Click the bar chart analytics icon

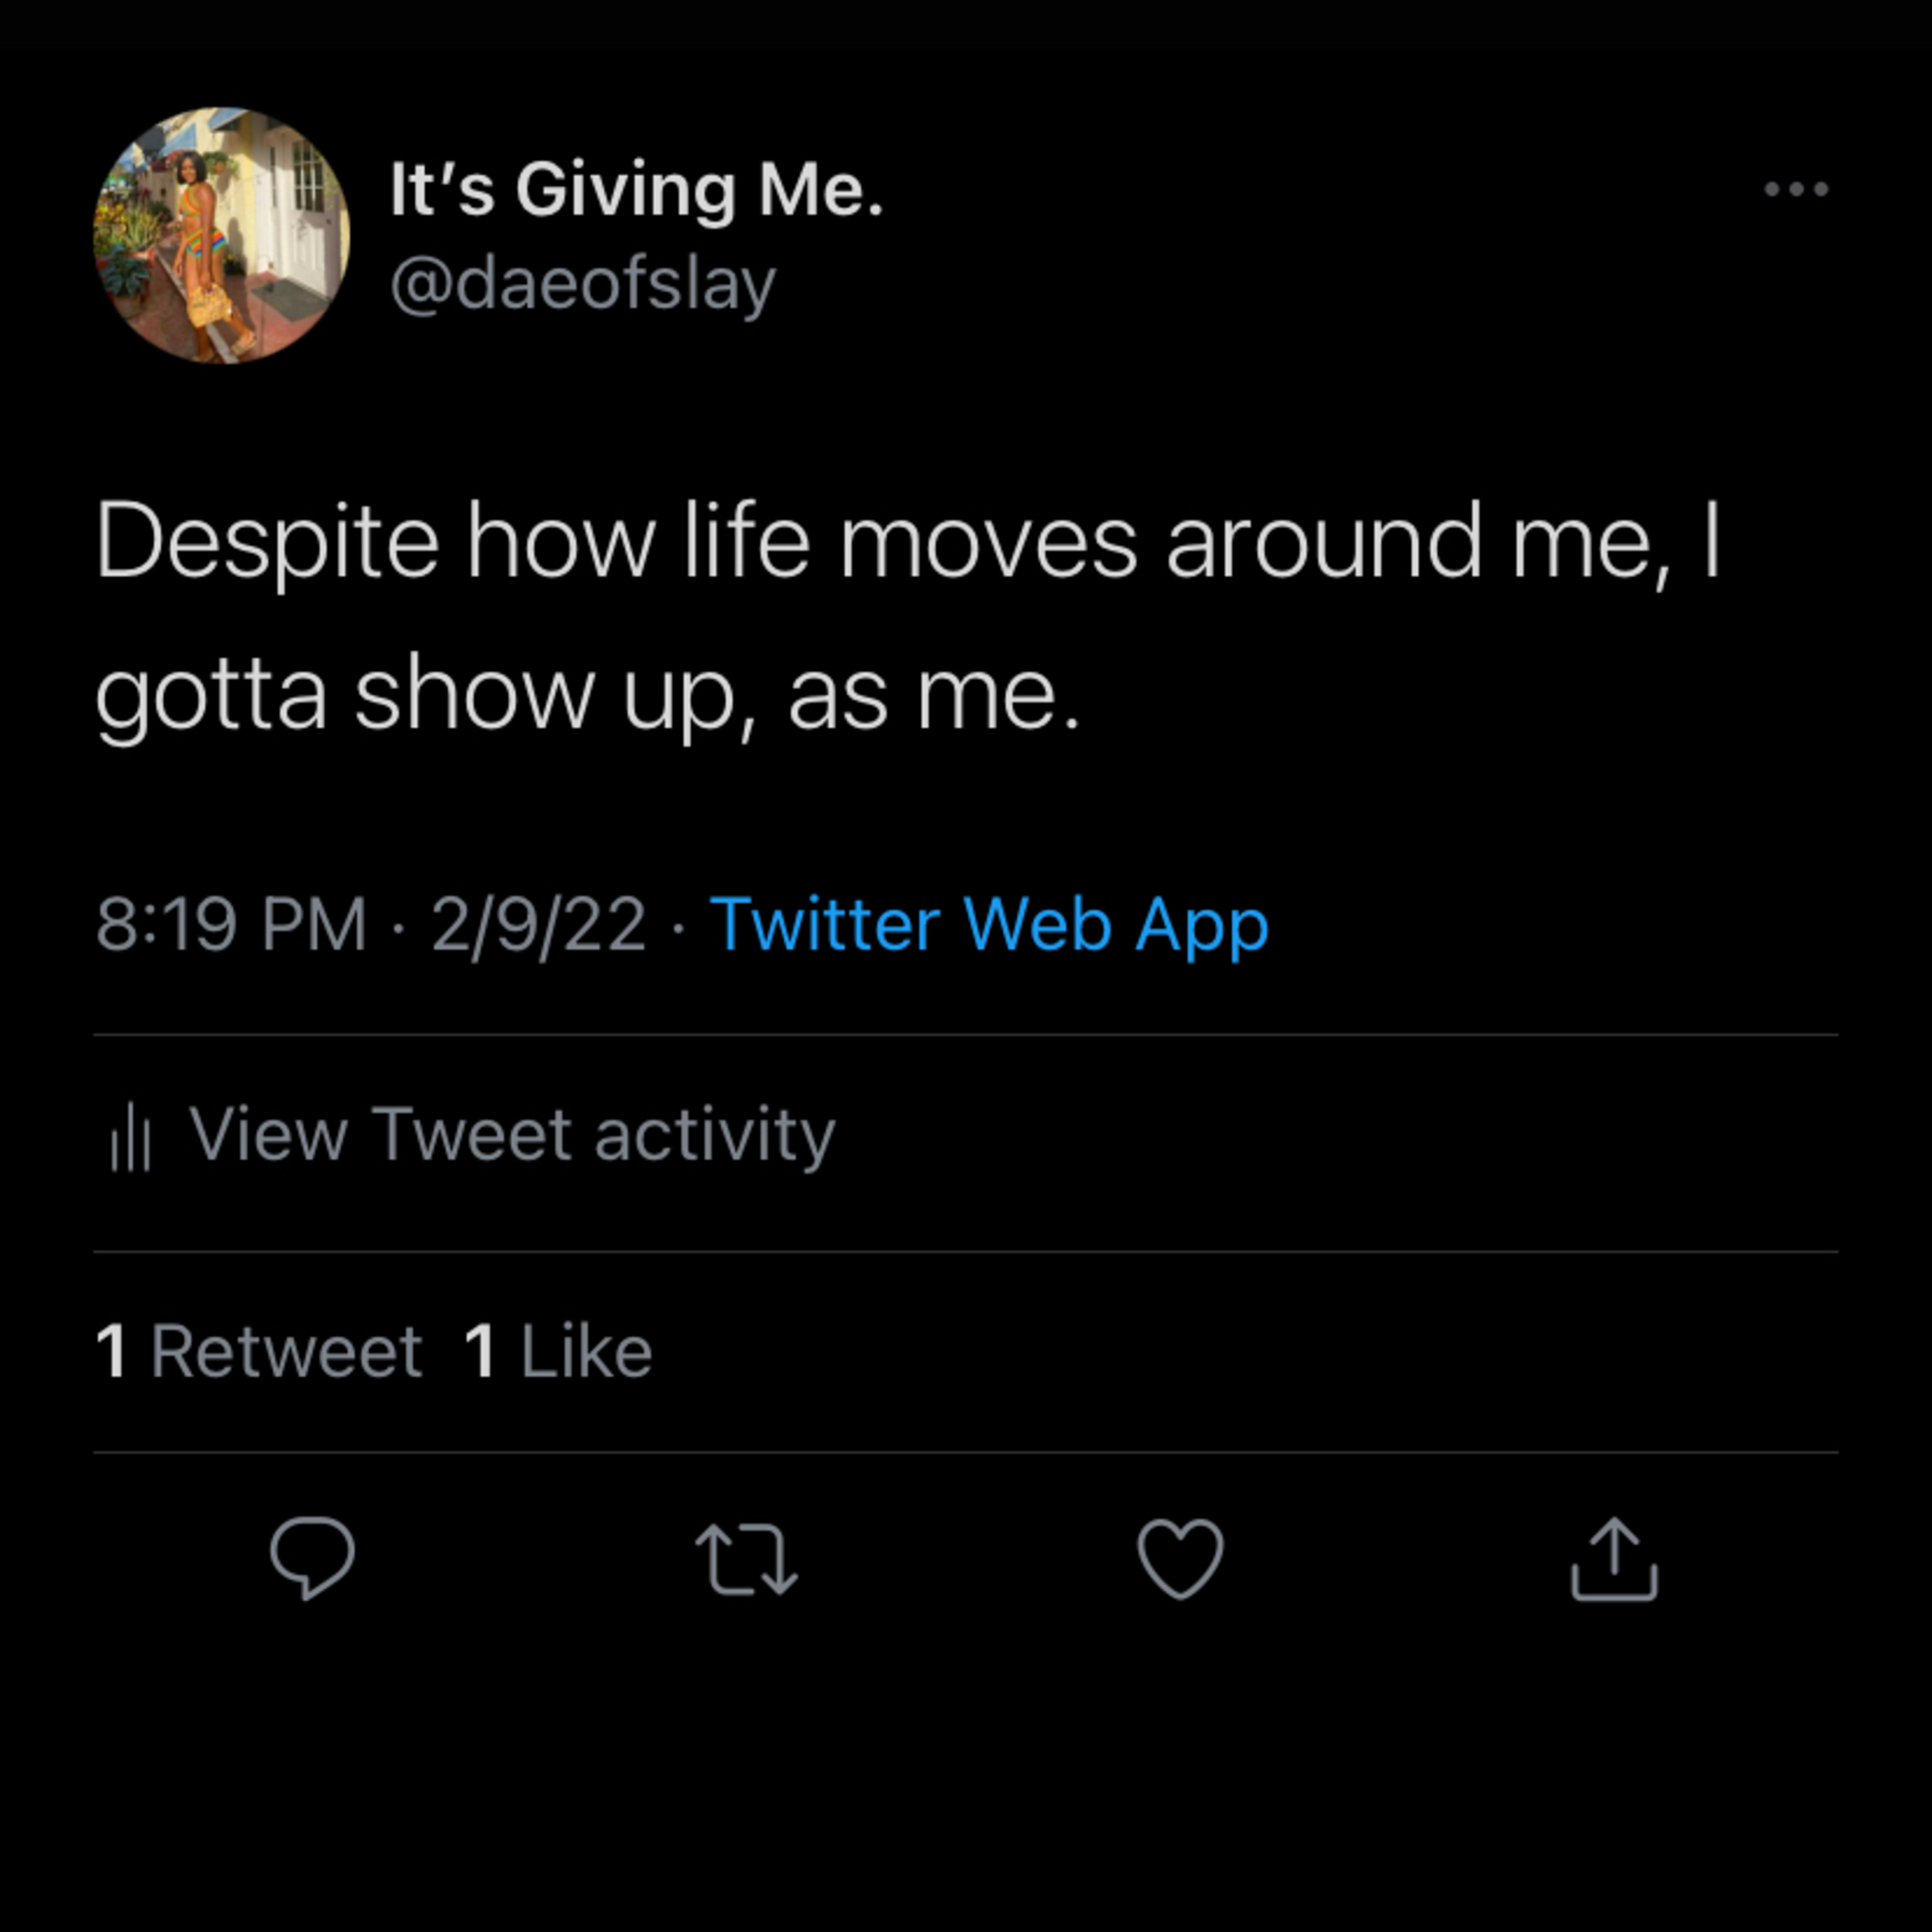click(131, 1136)
